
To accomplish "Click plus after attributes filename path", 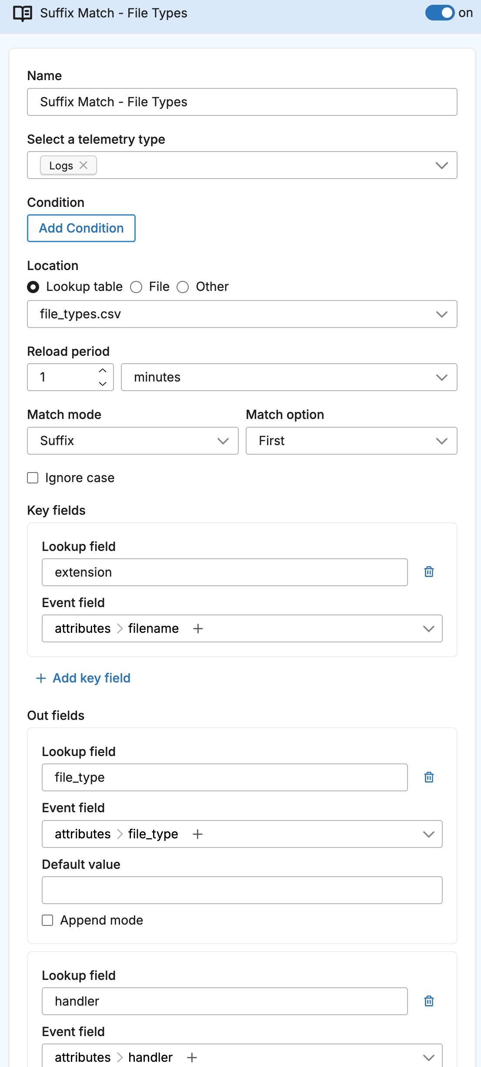I will tap(198, 628).
